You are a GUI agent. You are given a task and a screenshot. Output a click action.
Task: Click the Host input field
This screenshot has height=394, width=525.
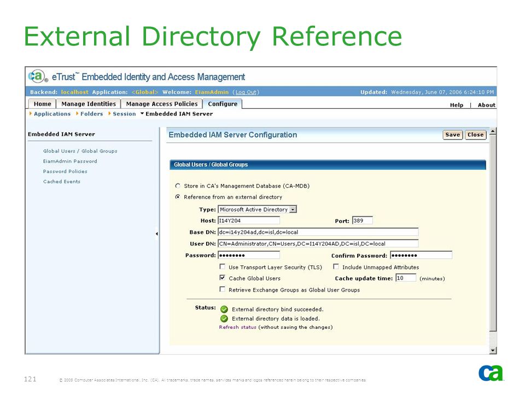click(x=249, y=221)
